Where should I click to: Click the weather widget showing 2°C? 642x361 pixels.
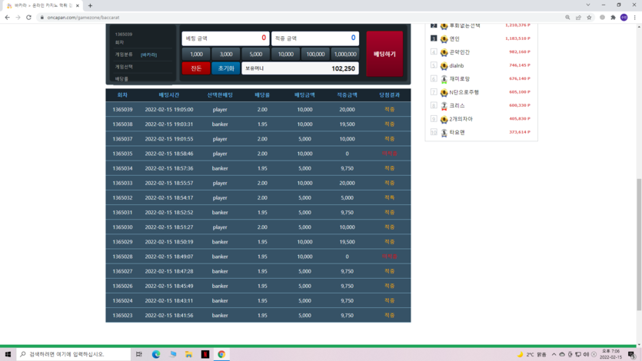pos(532,354)
